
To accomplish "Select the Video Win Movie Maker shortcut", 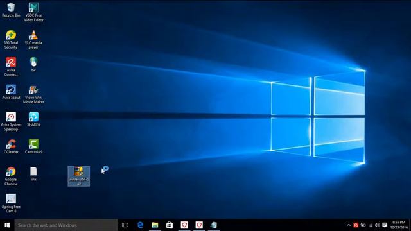I will (33, 94).
